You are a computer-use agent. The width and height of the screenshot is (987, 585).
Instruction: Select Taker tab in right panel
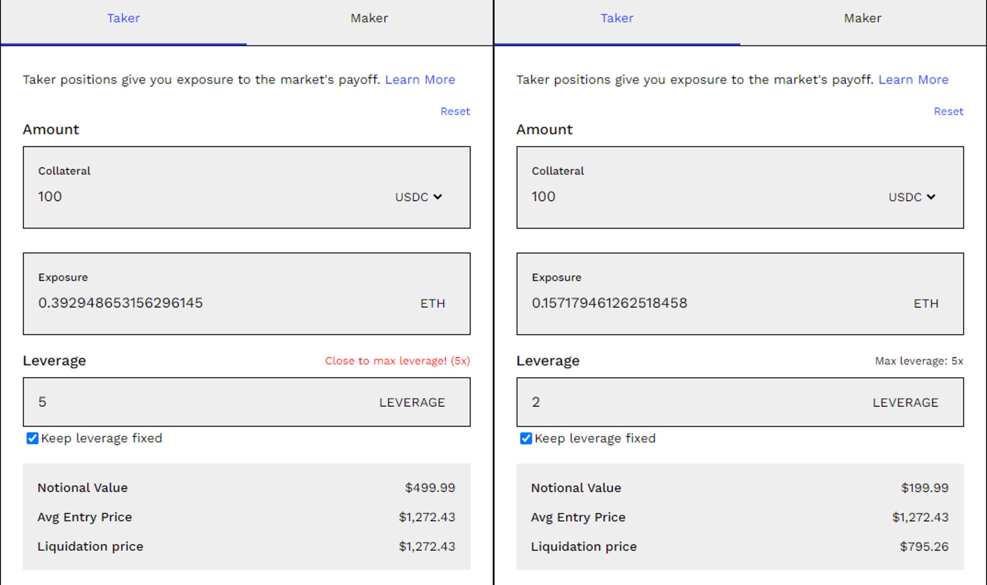tap(616, 18)
